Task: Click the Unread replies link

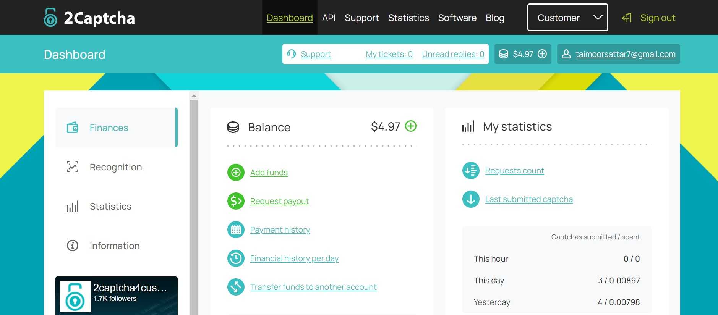Action: (453, 54)
